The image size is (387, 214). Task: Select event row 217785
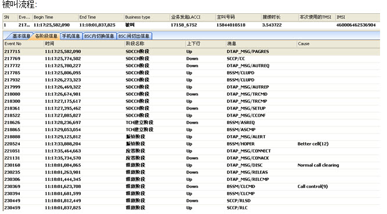(192, 73)
